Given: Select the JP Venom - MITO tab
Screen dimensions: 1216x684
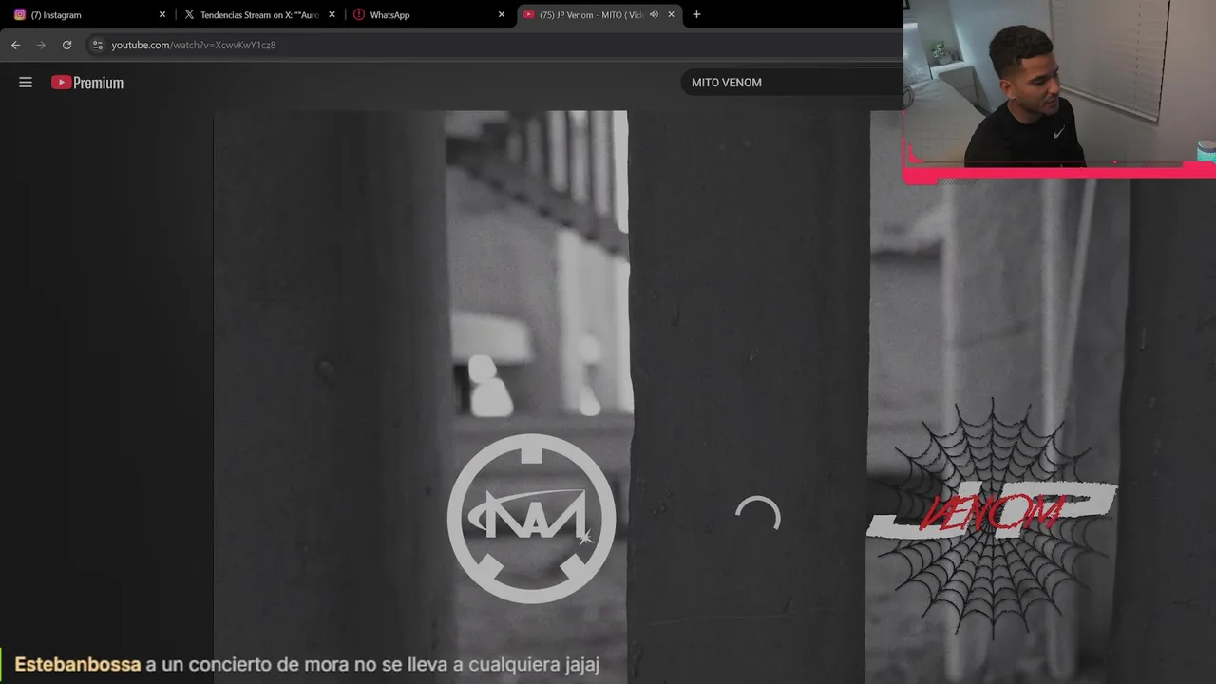Looking at the screenshot, I should click(x=598, y=14).
